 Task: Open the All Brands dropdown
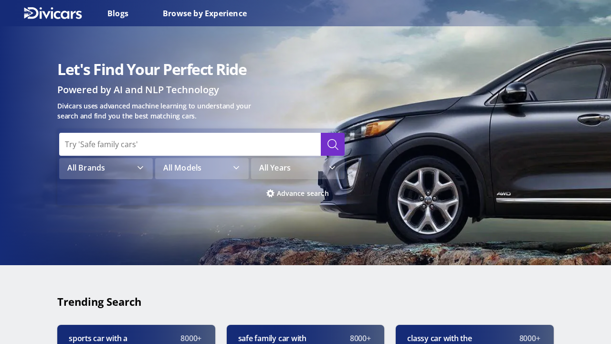click(x=106, y=168)
